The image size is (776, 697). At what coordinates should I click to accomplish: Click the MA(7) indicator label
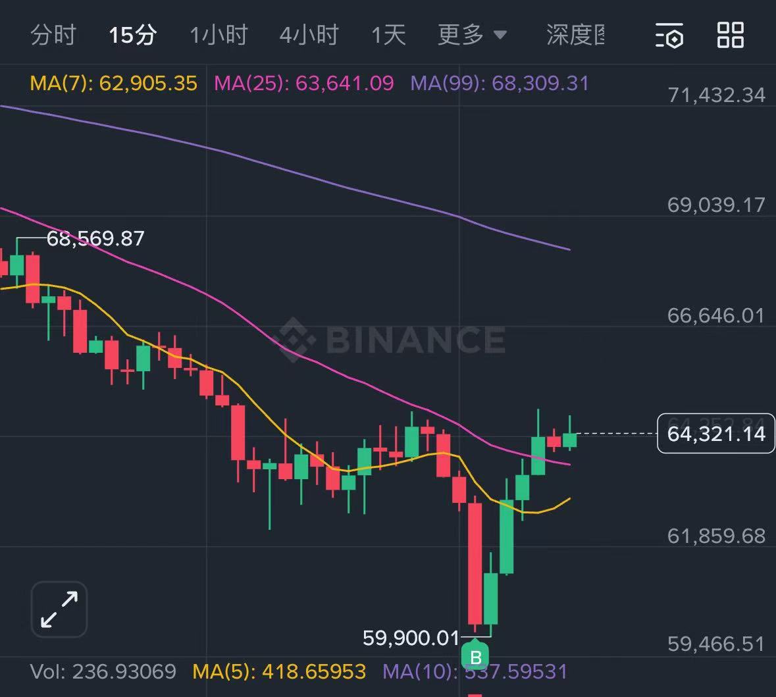pos(114,84)
